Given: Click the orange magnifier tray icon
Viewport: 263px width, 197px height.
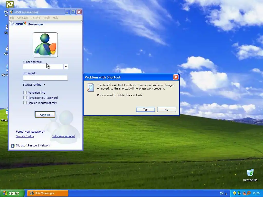Looking at the screenshot, I should click(249, 193).
